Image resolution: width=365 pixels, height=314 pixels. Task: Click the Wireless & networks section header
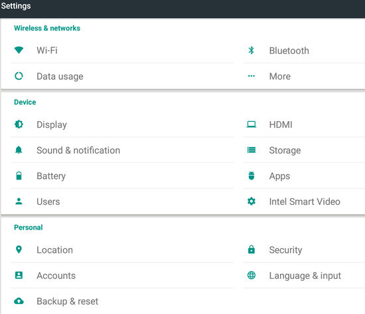47,28
